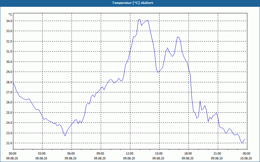This screenshot has width=260, height=162.
Task: Click the 03:00 time axis label
Action: click(x=43, y=154)
